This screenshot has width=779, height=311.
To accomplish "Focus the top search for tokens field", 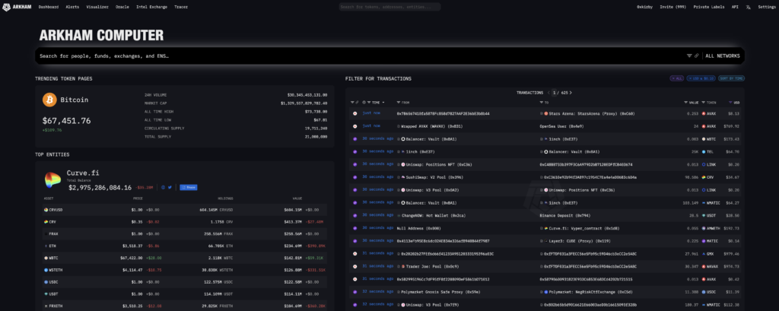I will (x=389, y=7).
